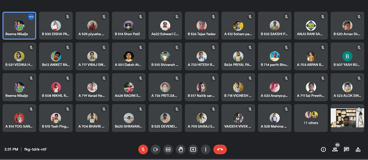Expand the 11 others participants tile
The image size is (368, 160).
(x=311, y=118)
